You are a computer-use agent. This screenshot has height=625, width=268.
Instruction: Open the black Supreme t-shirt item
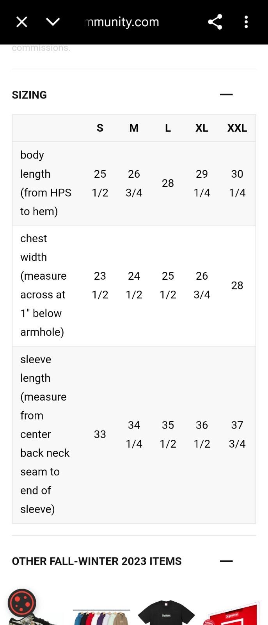(166, 612)
